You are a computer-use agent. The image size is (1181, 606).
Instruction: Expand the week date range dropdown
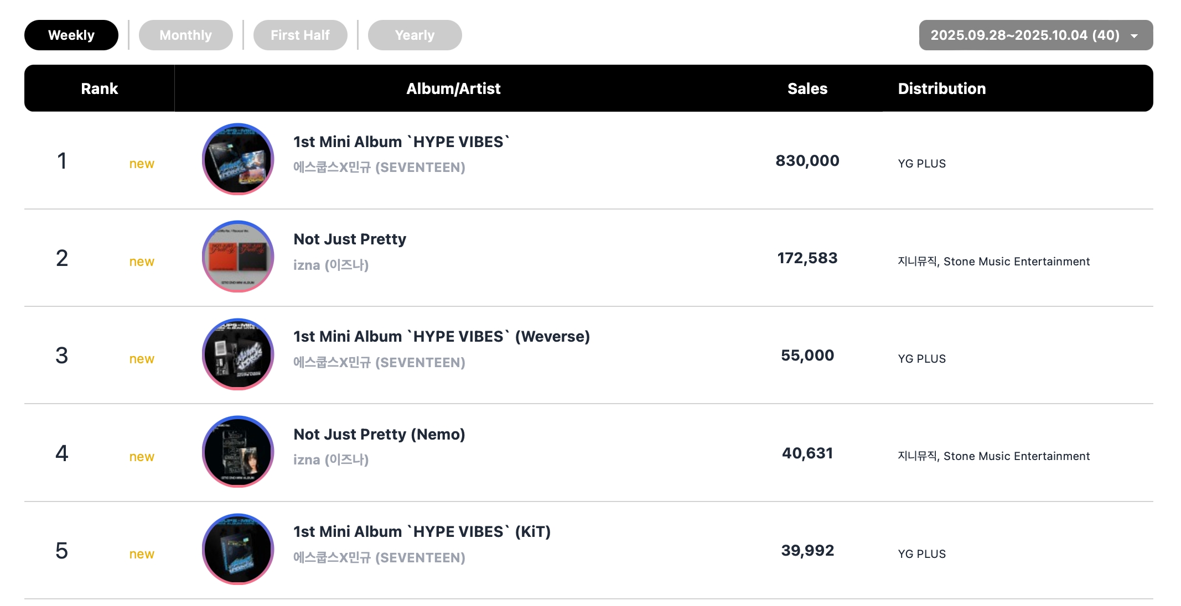click(1035, 35)
